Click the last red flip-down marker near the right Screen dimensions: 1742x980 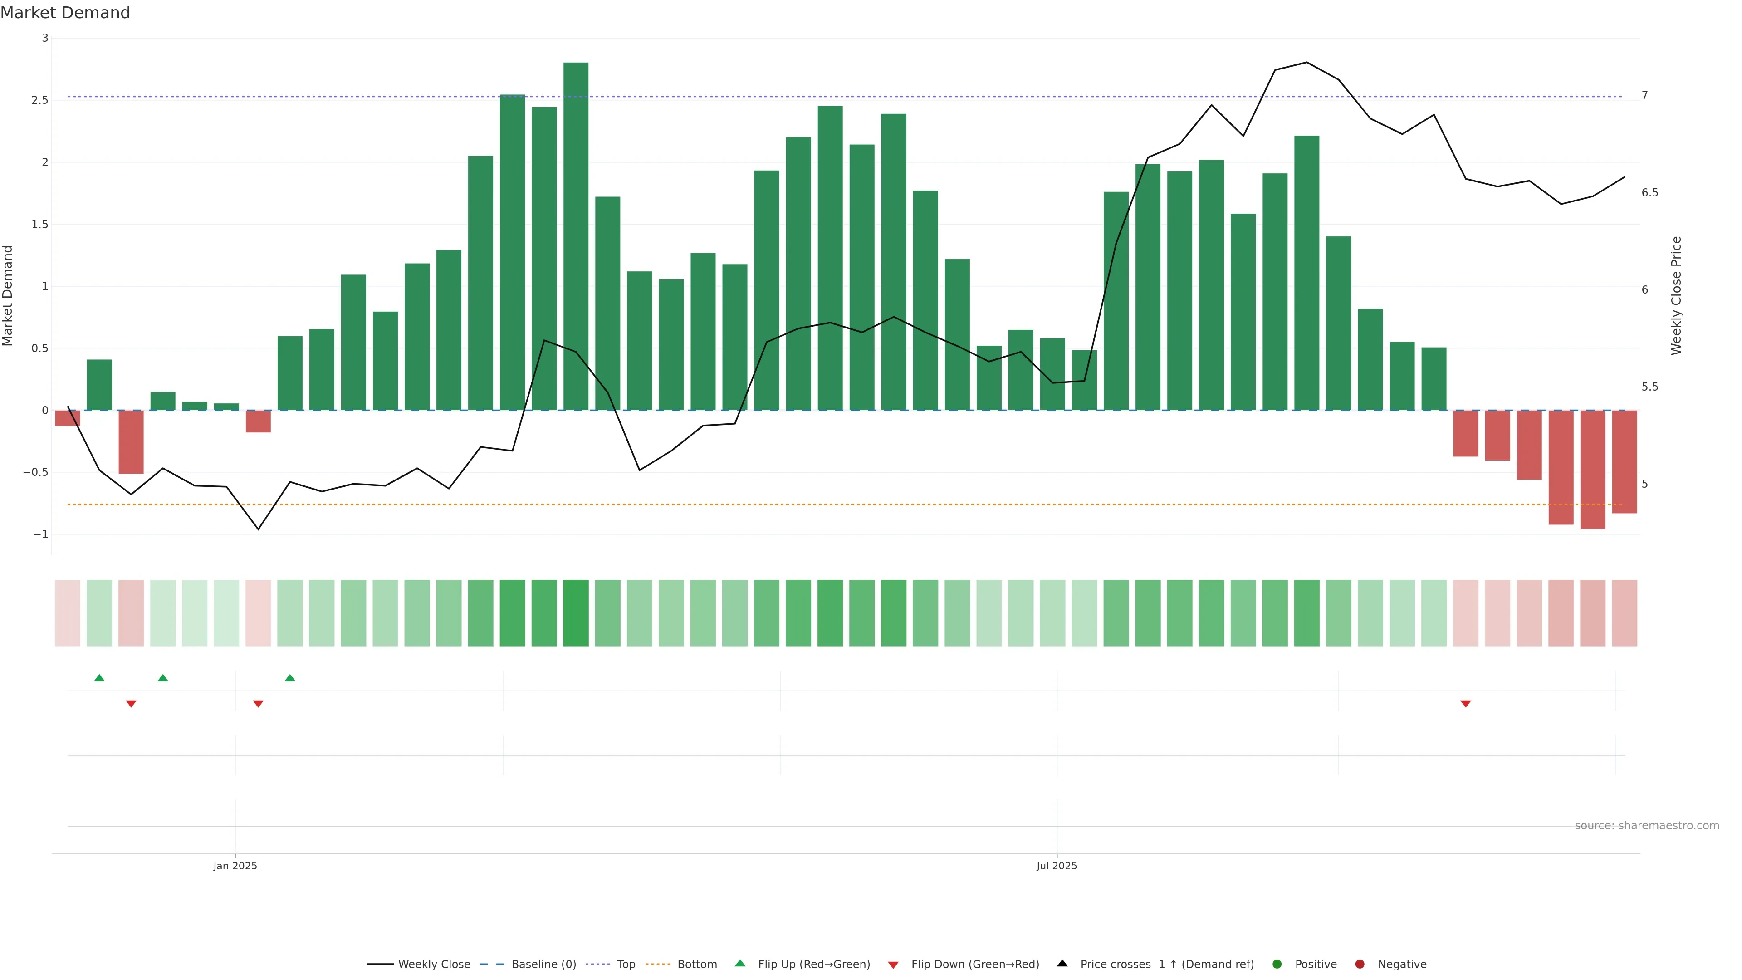point(1465,704)
